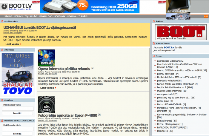This screenshot has height=136, width=209.
Task: Open the FOTO VIDEO category thumbnail
Action: pyautogui.click(x=47, y=105)
